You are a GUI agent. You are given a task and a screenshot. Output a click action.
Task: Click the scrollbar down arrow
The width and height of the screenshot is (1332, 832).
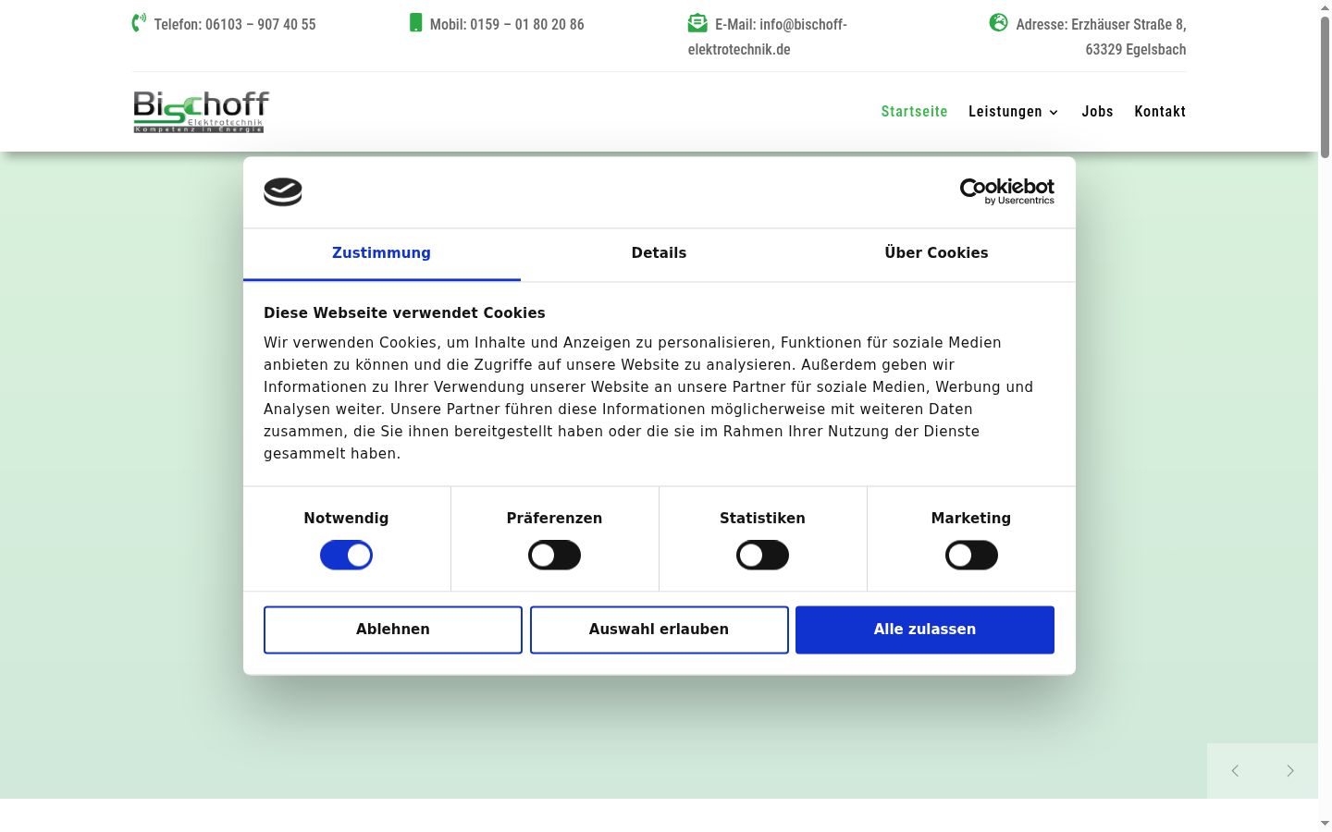tap(1325, 823)
